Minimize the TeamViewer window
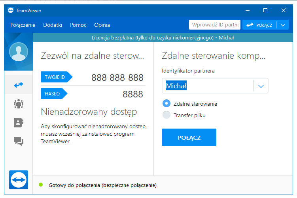 (x=248, y=10)
